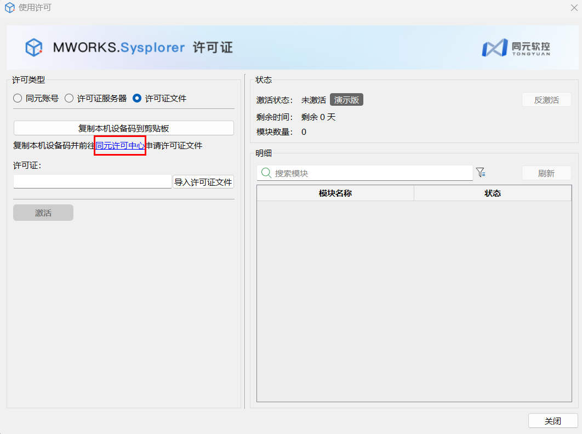Choose the 许可证文件 radio button
This screenshot has width=582, height=434.
click(137, 99)
